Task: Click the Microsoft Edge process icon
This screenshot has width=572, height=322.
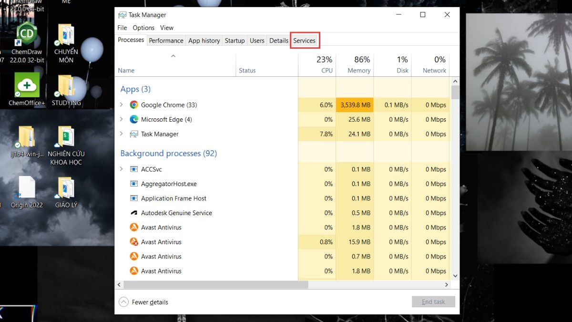Action: click(134, 119)
